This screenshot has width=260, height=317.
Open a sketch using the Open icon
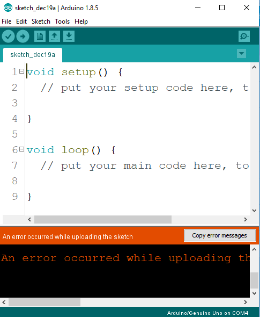[54, 37]
